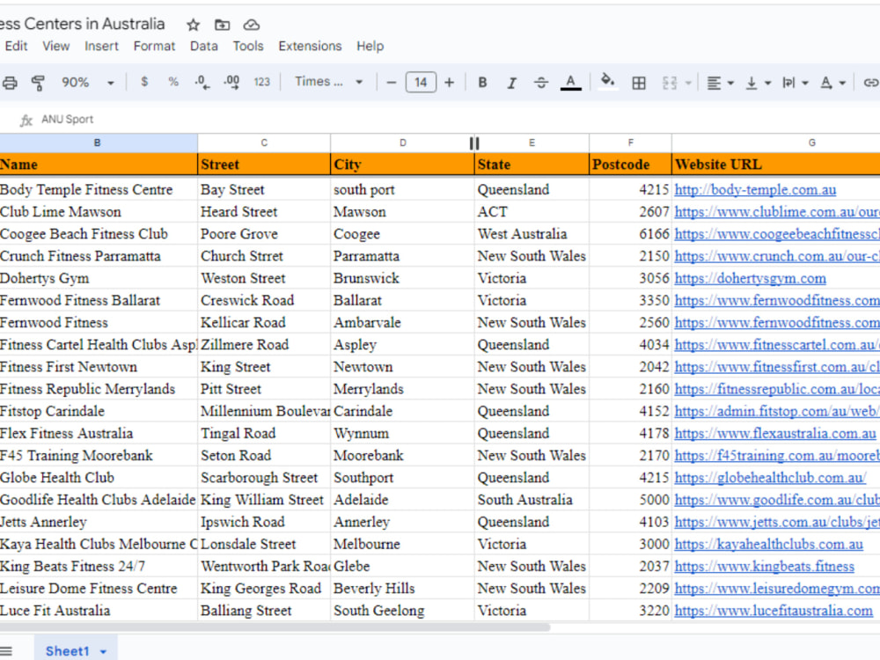880x660 pixels.
Task: Open text rotation dropdown
Action: coord(832,83)
